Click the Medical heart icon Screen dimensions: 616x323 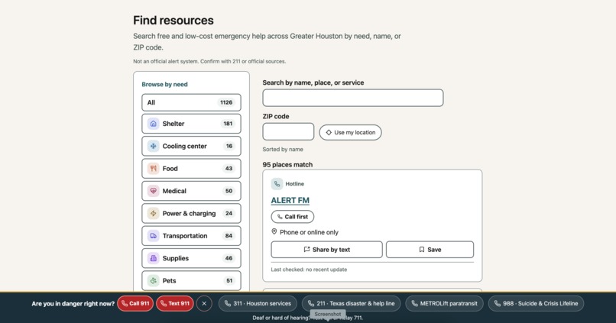(x=153, y=191)
